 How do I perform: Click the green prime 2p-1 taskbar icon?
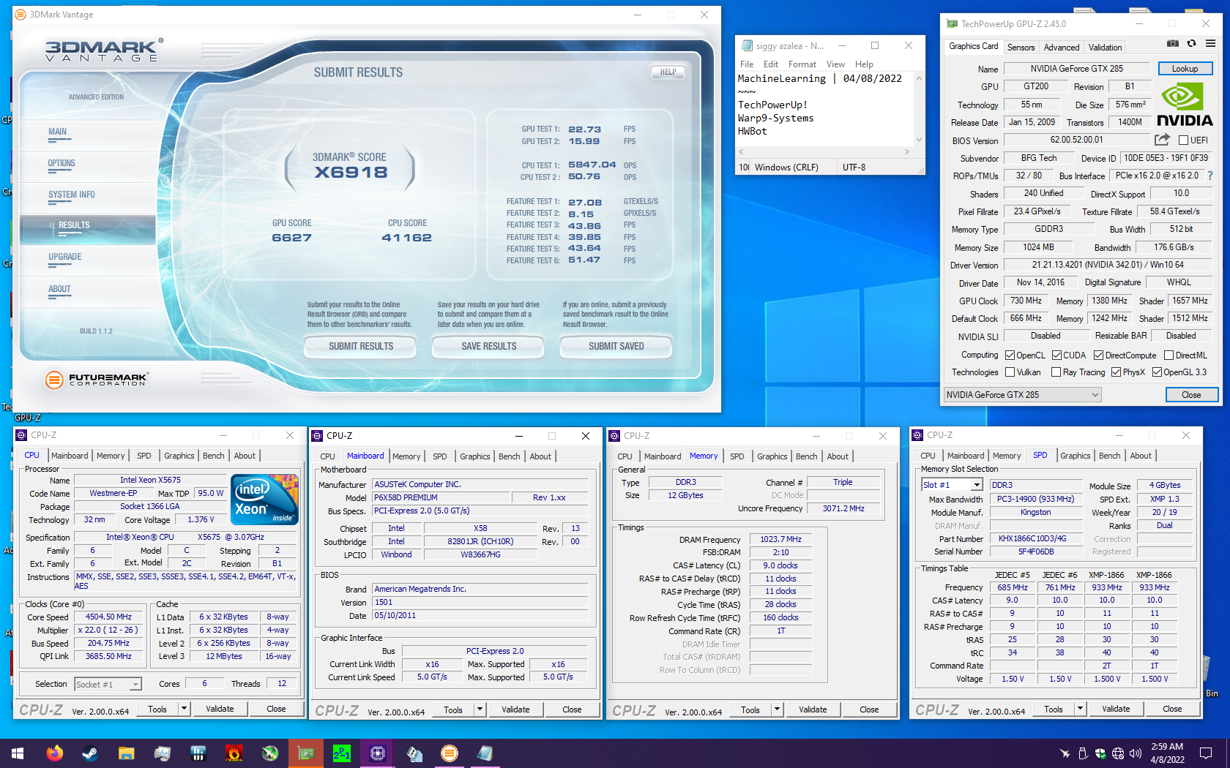pyautogui.click(x=342, y=753)
